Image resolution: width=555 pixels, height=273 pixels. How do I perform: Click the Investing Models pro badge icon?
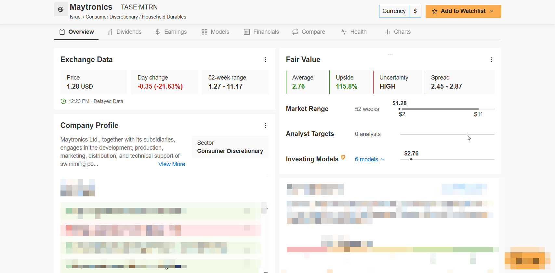point(343,157)
